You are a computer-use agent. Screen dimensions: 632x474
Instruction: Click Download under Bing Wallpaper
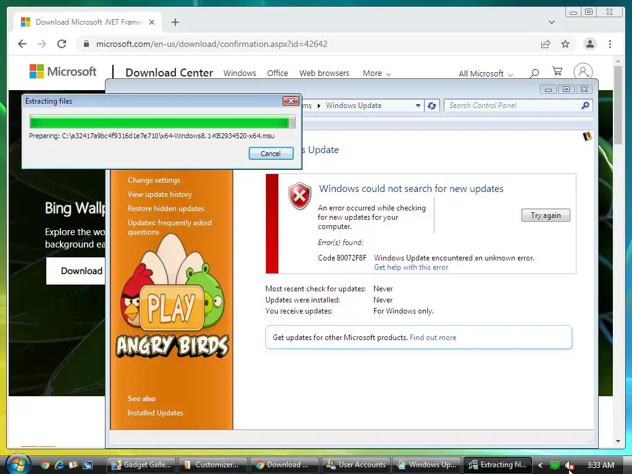tap(76, 271)
